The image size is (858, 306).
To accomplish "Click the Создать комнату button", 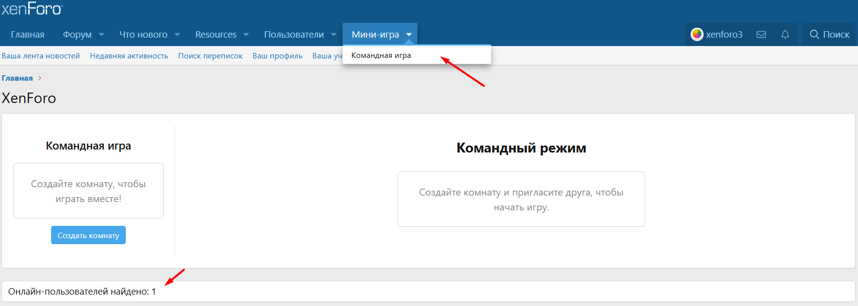I will [88, 235].
